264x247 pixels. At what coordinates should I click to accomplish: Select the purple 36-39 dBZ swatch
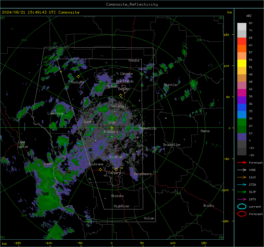pyautogui.click(x=242, y=100)
